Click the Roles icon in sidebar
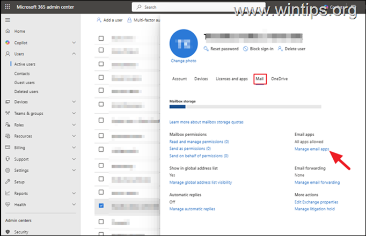 pyautogui.click(x=8, y=124)
